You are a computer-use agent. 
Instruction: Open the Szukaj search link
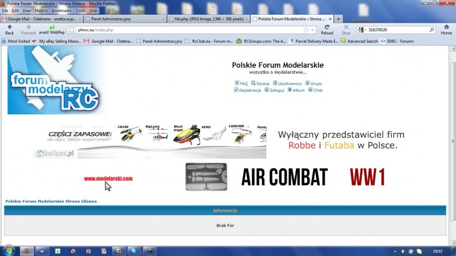(260, 83)
